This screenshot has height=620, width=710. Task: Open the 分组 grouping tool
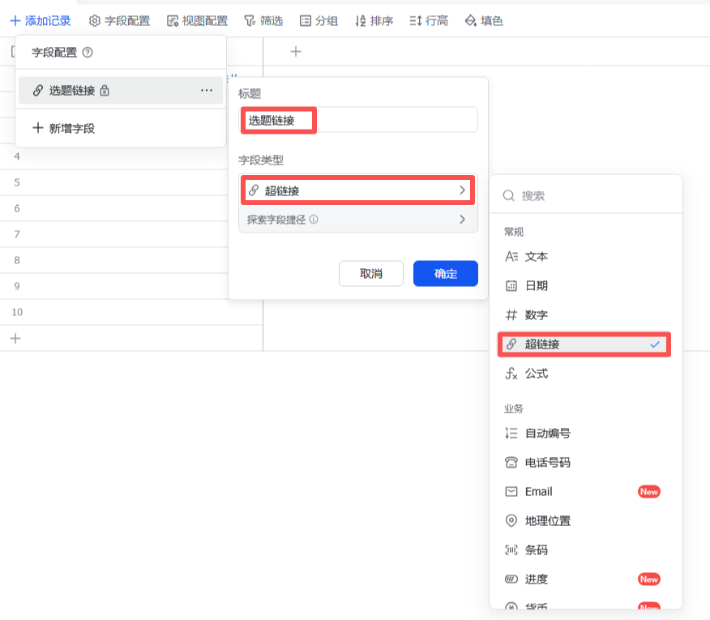(320, 22)
